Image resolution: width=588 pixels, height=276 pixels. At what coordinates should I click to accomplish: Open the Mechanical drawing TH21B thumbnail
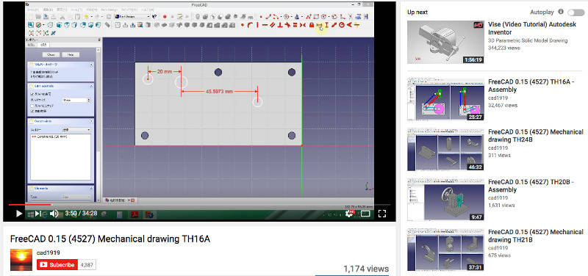click(x=445, y=250)
